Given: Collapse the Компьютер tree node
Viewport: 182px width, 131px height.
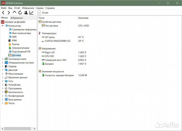Looking at the screenshot, I should click(x=3, y=26).
